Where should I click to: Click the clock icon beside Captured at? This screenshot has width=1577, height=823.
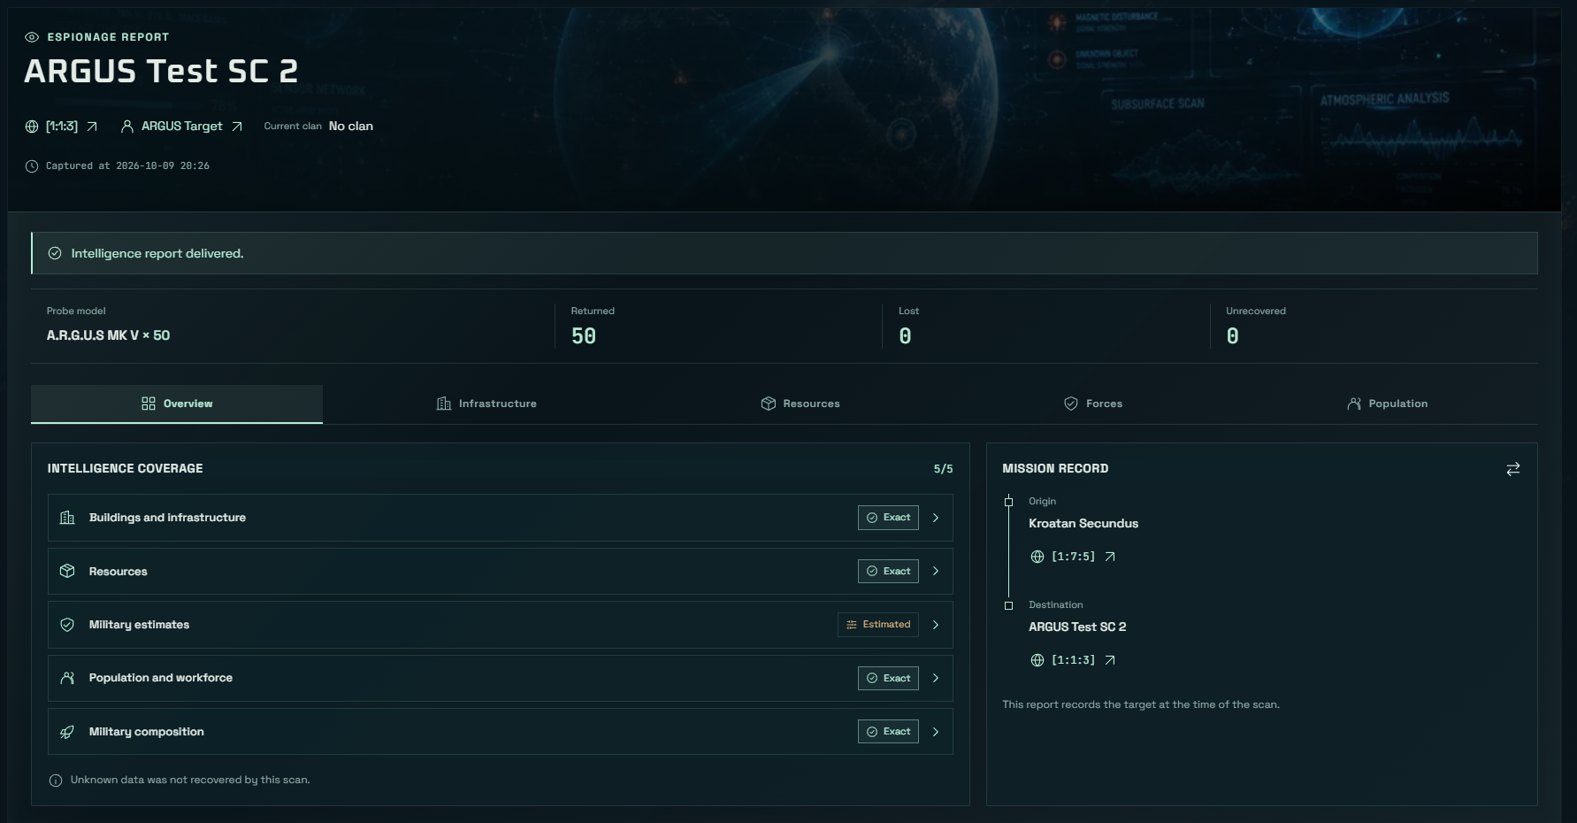[32, 166]
